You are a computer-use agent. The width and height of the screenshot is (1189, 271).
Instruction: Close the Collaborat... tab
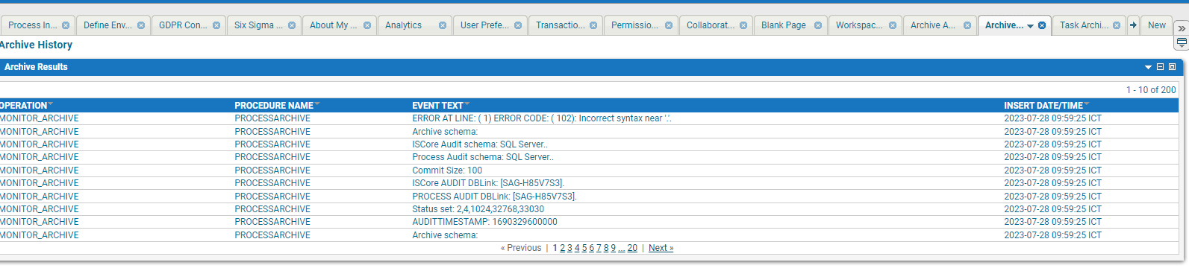click(x=743, y=25)
